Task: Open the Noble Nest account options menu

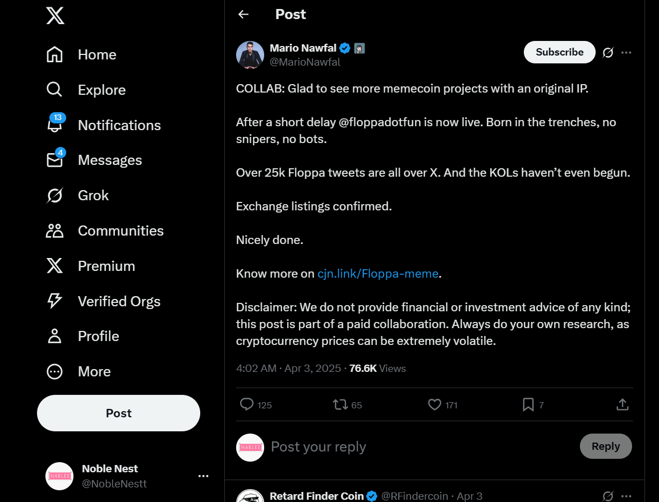Action: [204, 476]
